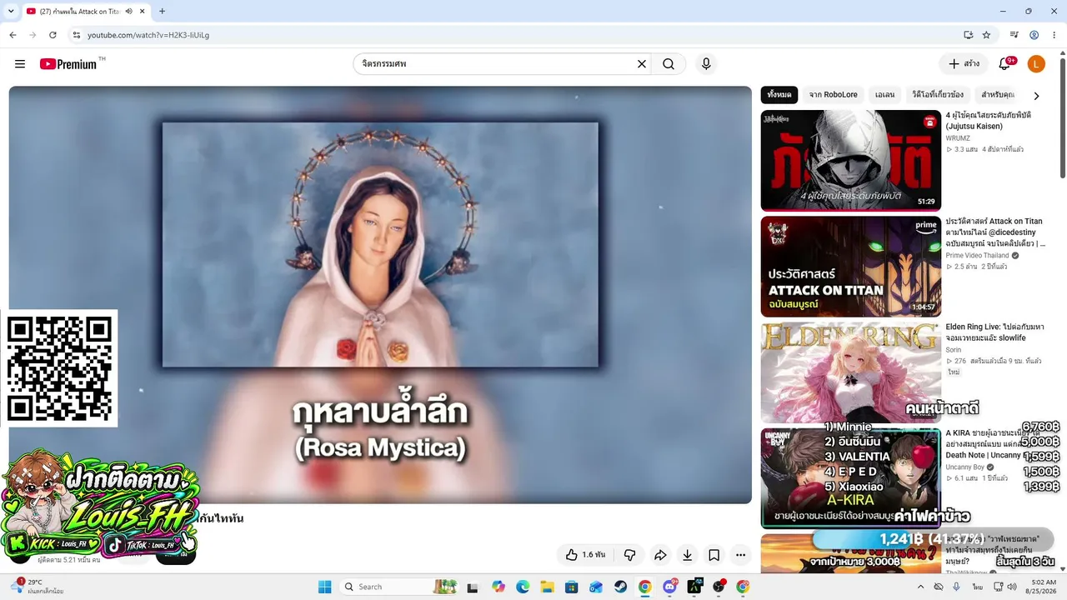This screenshot has height=600, width=1067.
Task: Like the video with thumbs up
Action: pyautogui.click(x=585, y=555)
